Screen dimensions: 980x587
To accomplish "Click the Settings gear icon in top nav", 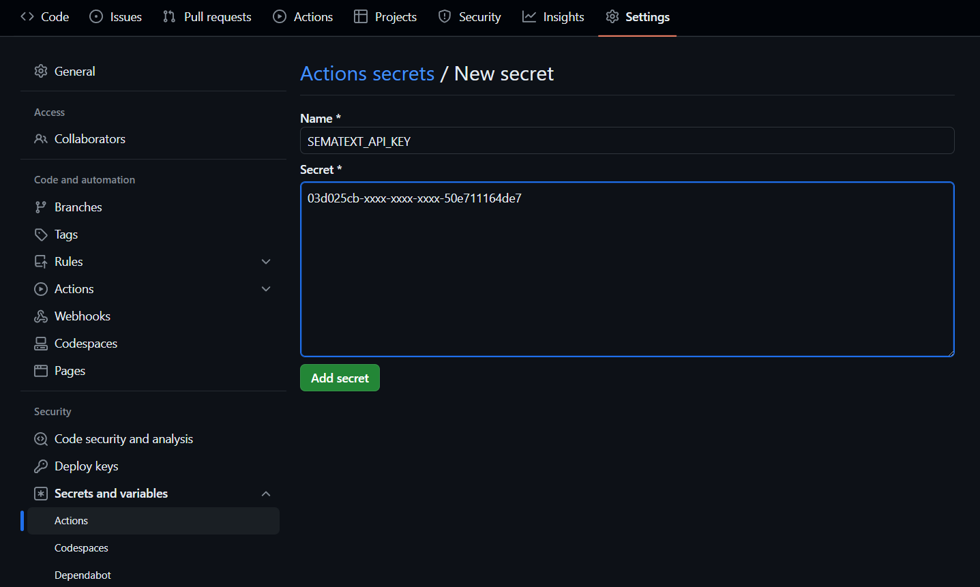I will tap(612, 16).
